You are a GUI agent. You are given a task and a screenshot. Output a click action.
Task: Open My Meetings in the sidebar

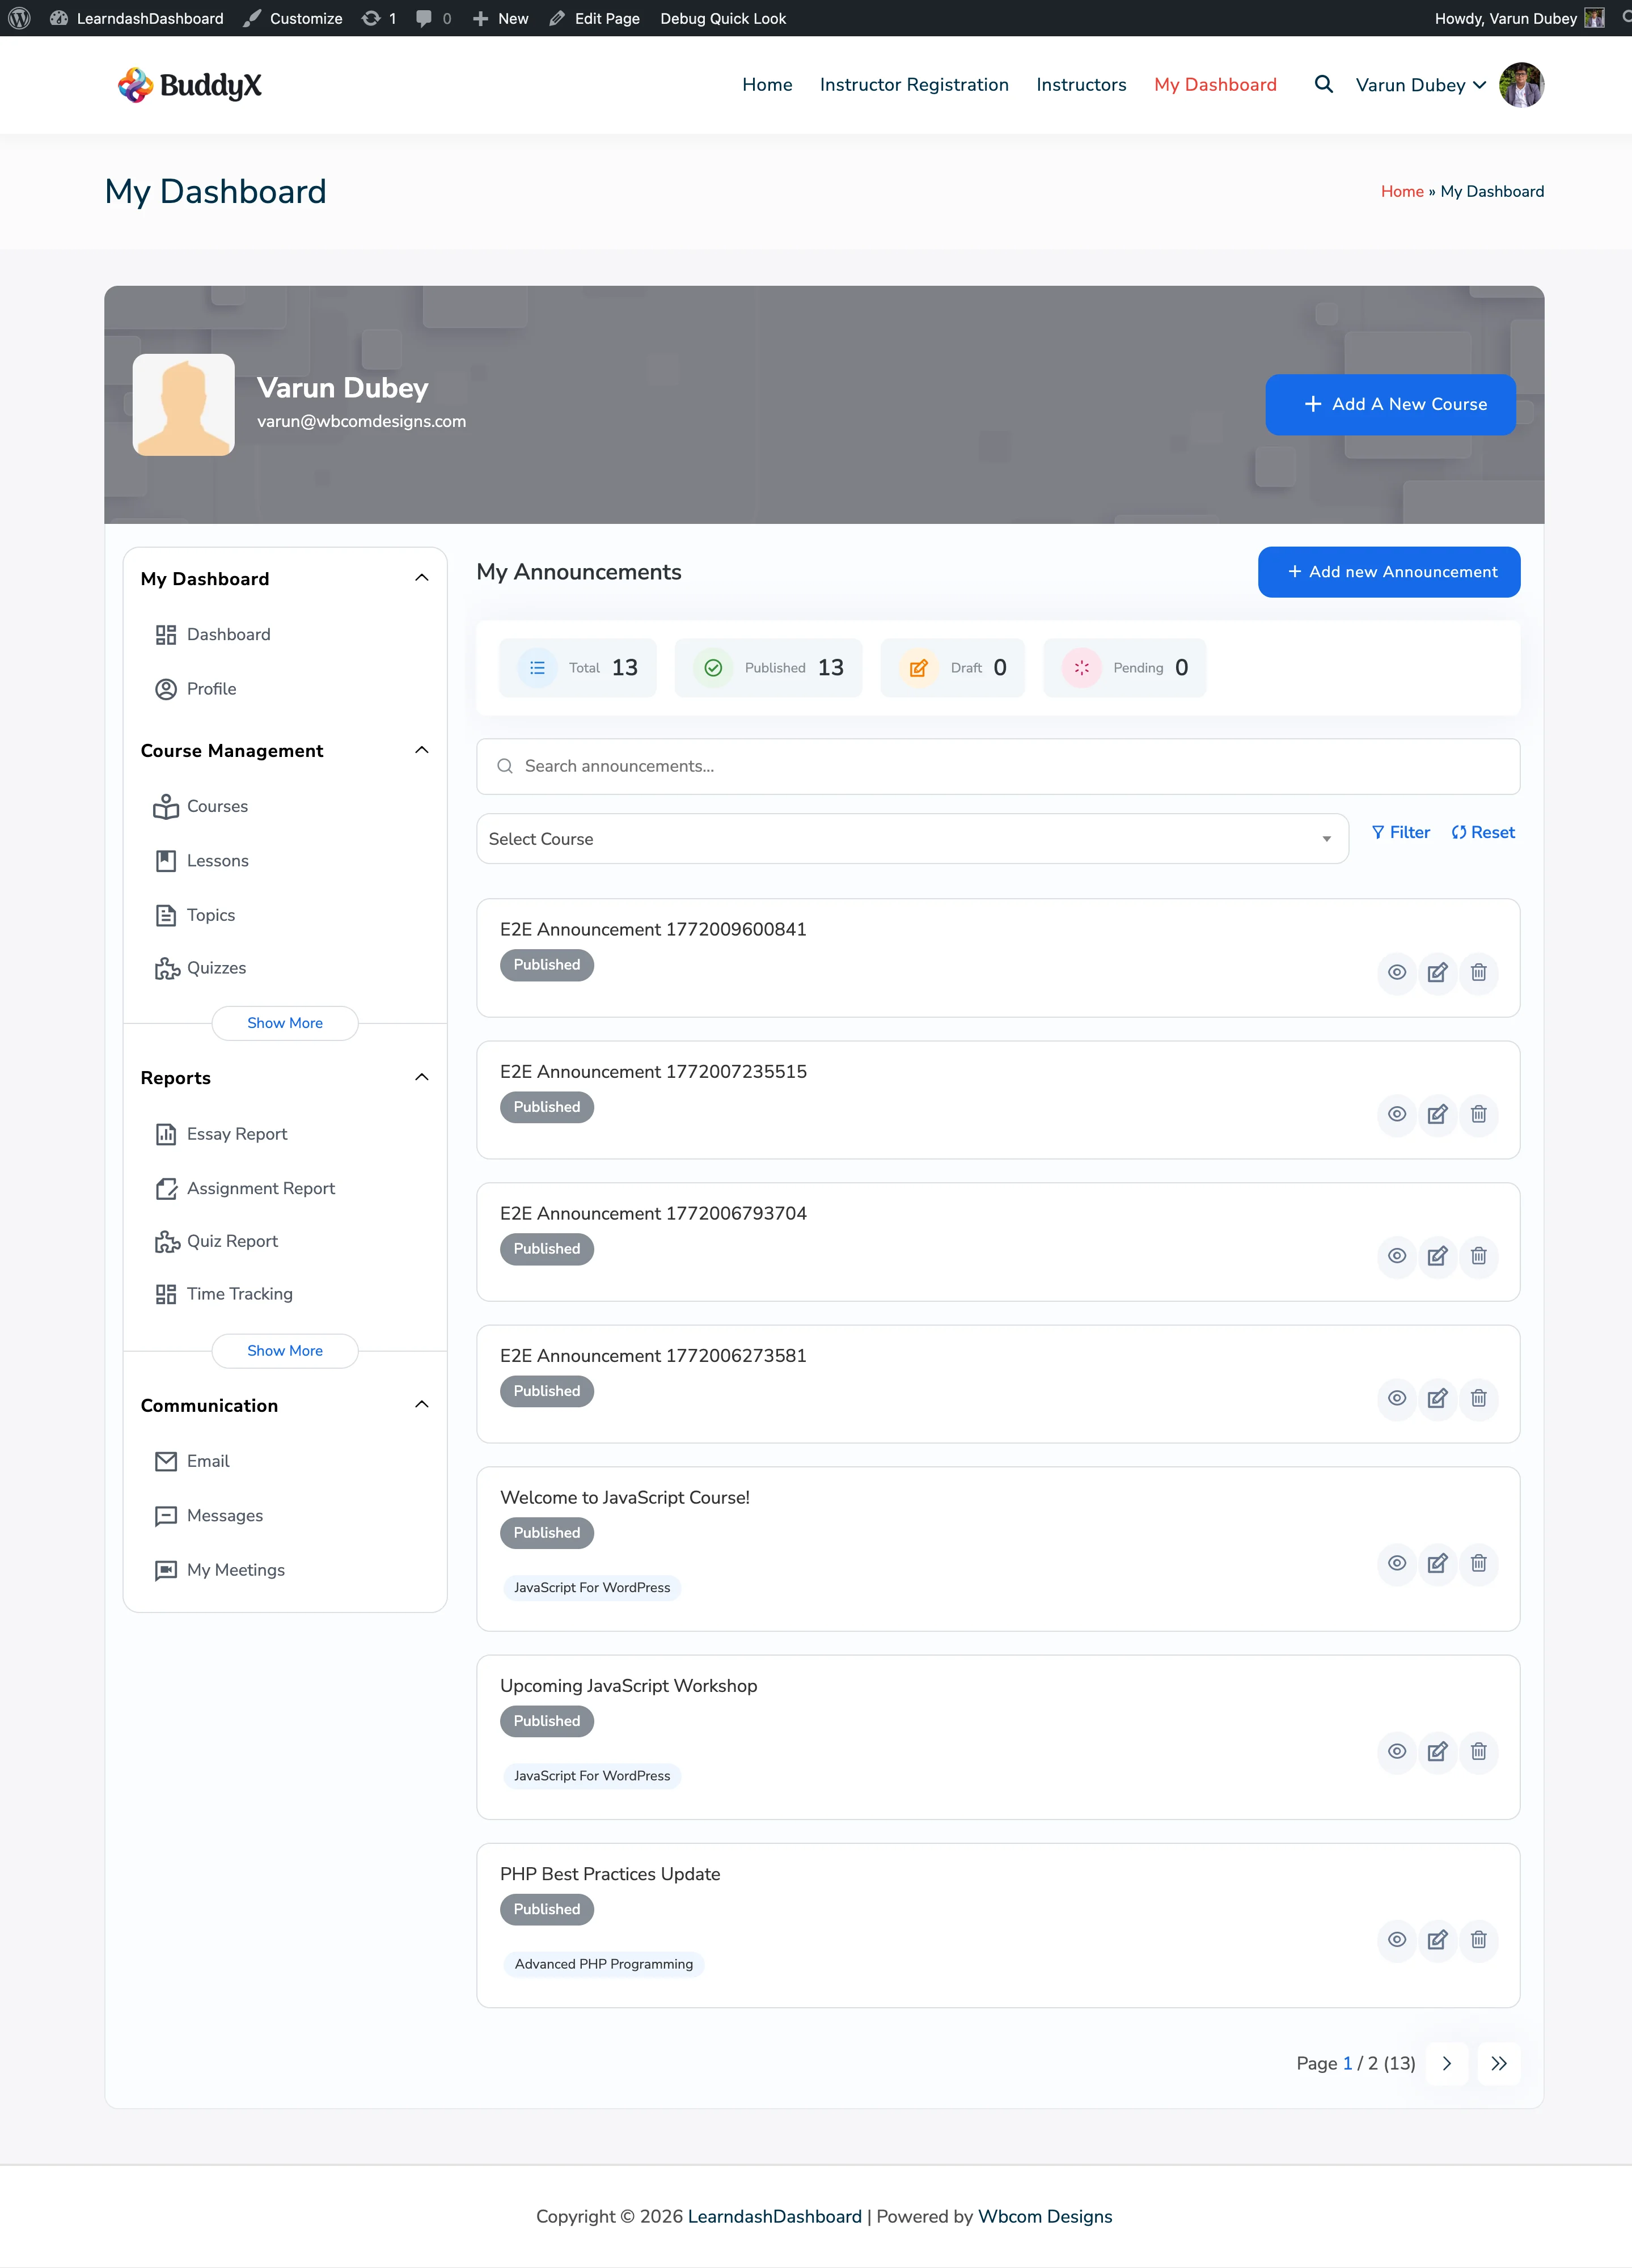pos(220,1570)
